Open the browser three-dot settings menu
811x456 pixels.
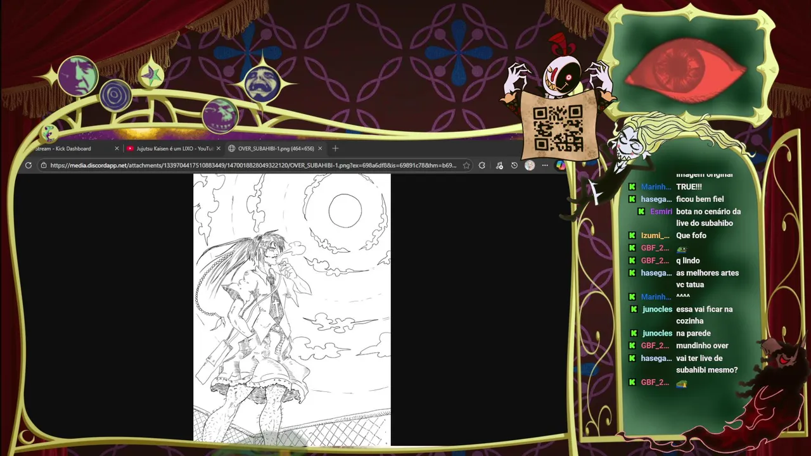click(545, 165)
